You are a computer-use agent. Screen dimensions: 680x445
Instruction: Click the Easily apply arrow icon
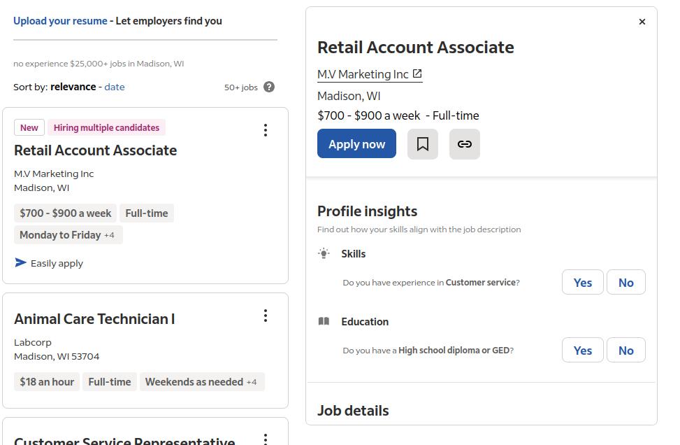pos(20,262)
